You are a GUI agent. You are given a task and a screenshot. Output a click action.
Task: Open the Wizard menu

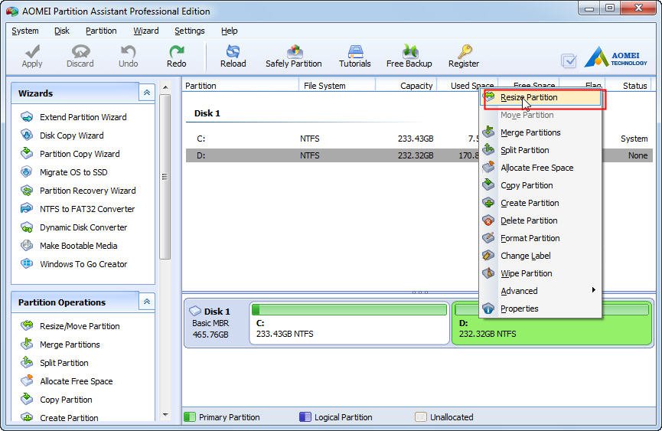(146, 31)
